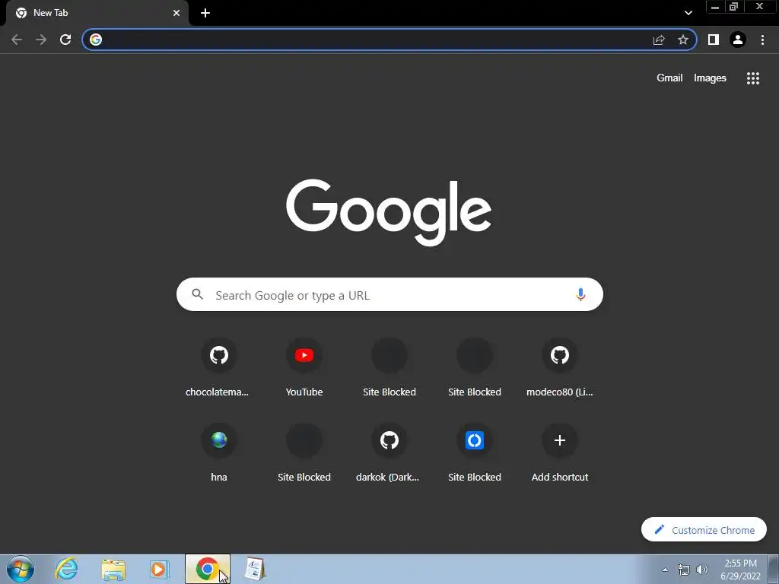Open Chrome's three-dot menu
The height and width of the screenshot is (584, 779).
(762, 40)
